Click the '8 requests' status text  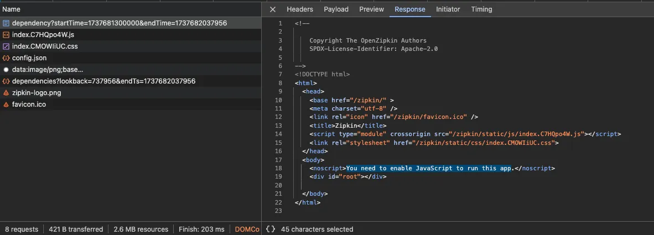coord(21,229)
